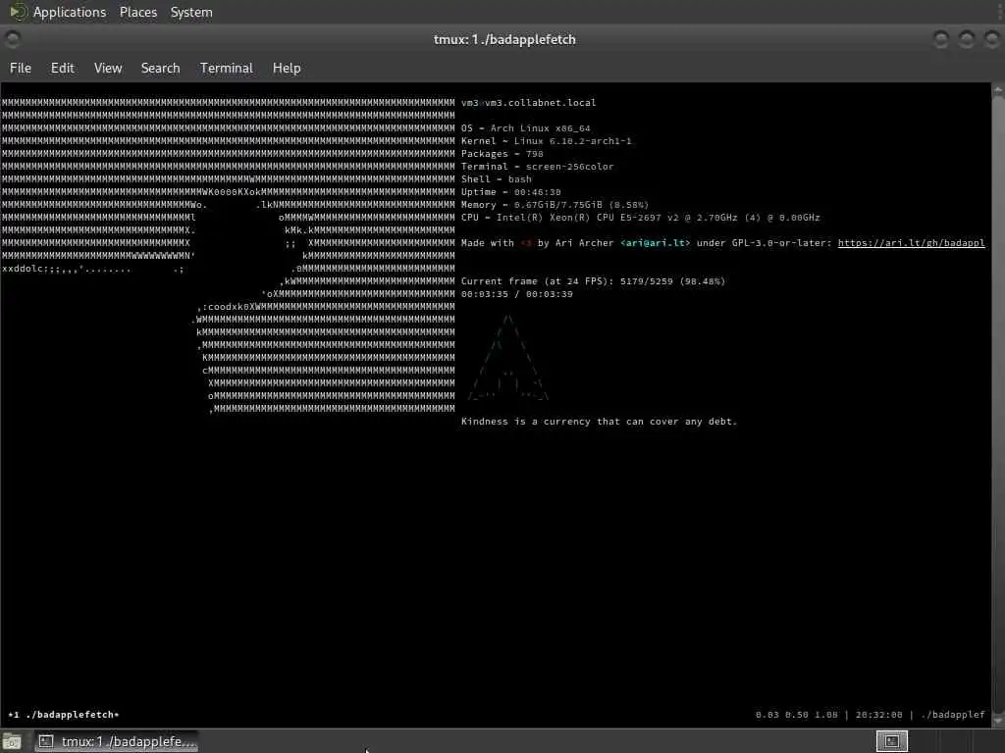Open the File menu
The image size is (1005, 753).
click(21, 68)
